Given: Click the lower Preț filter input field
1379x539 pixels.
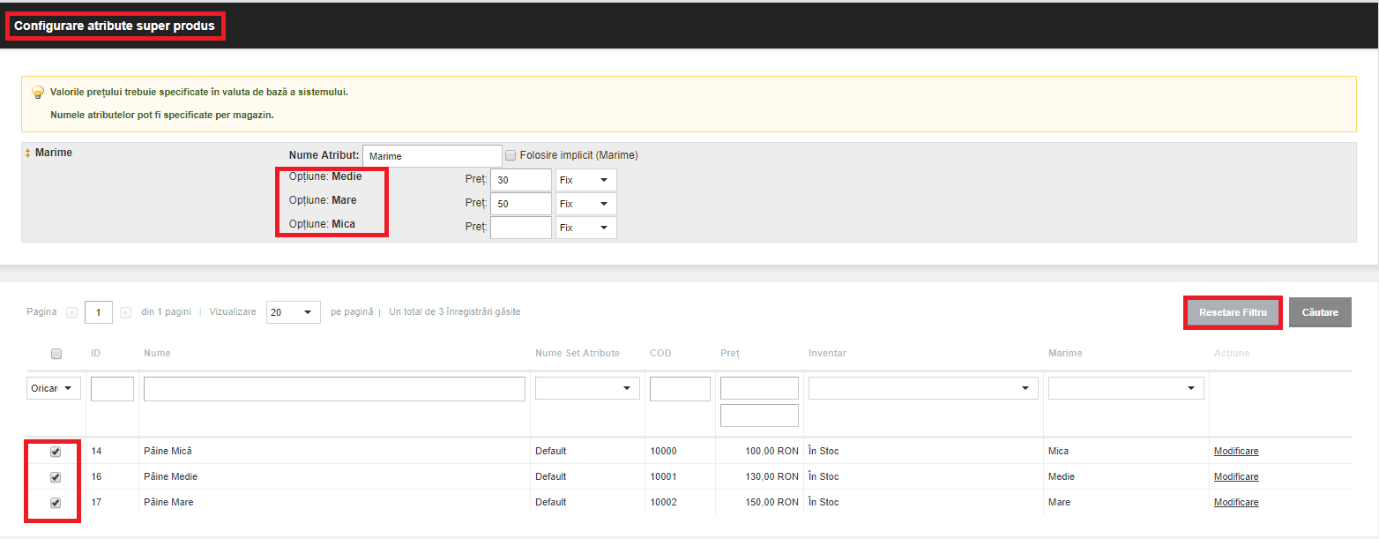Looking at the screenshot, I should click(x=759, y=415).
